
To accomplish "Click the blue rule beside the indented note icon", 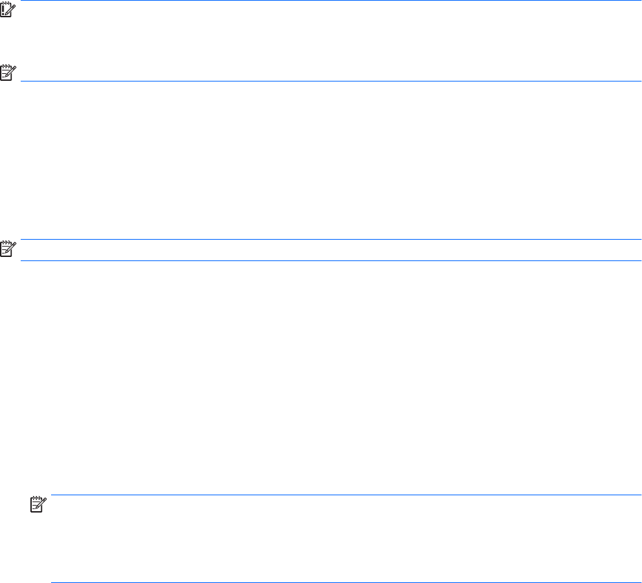I will tap(345, 495).
